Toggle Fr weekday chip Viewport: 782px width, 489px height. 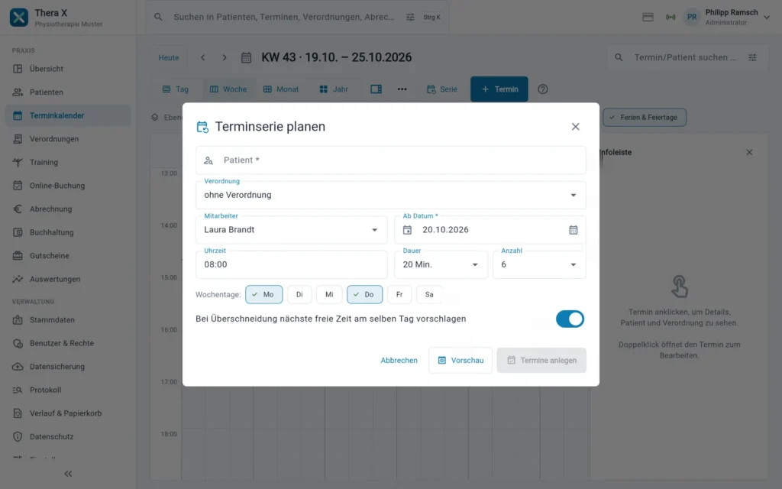(399, 294)
